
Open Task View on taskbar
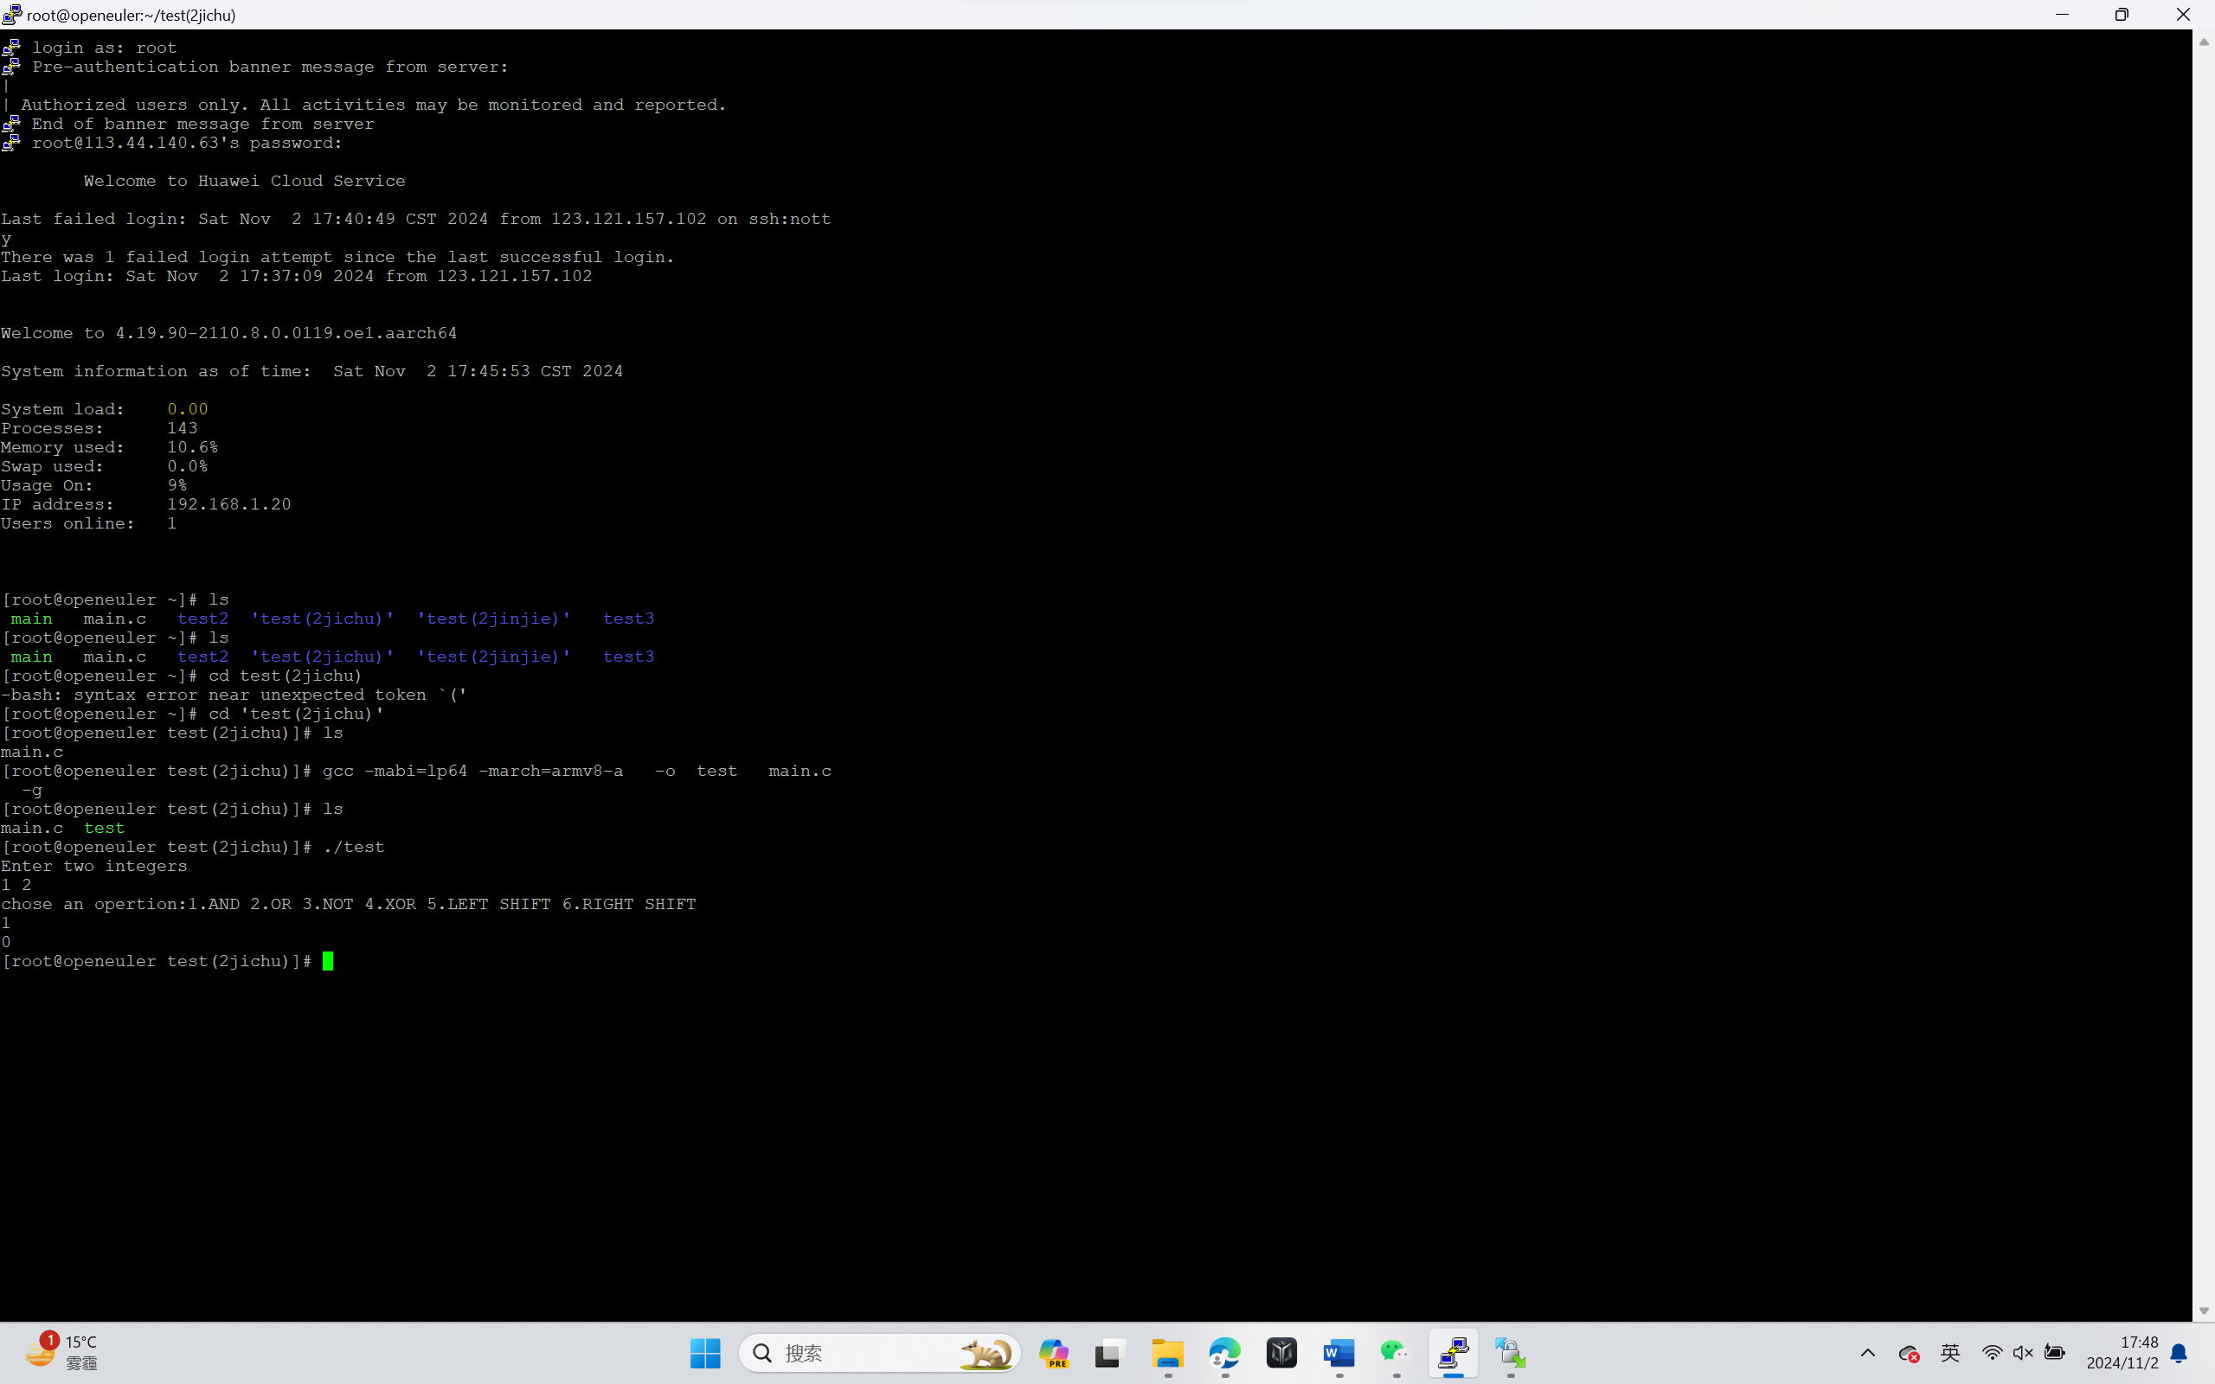[1109, 1353]
